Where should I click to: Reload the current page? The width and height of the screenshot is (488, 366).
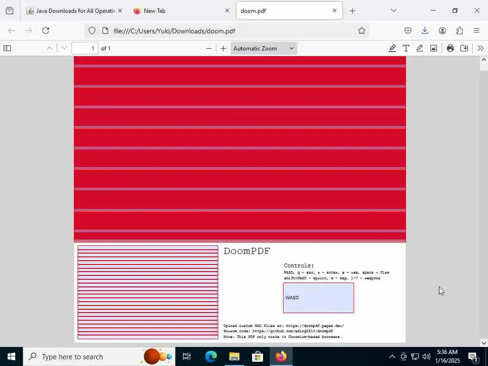[46, 31]
